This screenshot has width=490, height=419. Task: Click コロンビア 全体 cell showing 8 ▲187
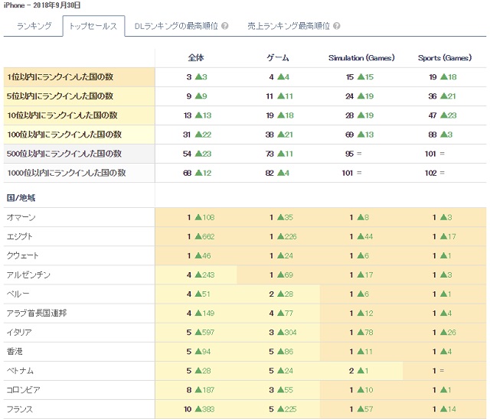(196, 390)
